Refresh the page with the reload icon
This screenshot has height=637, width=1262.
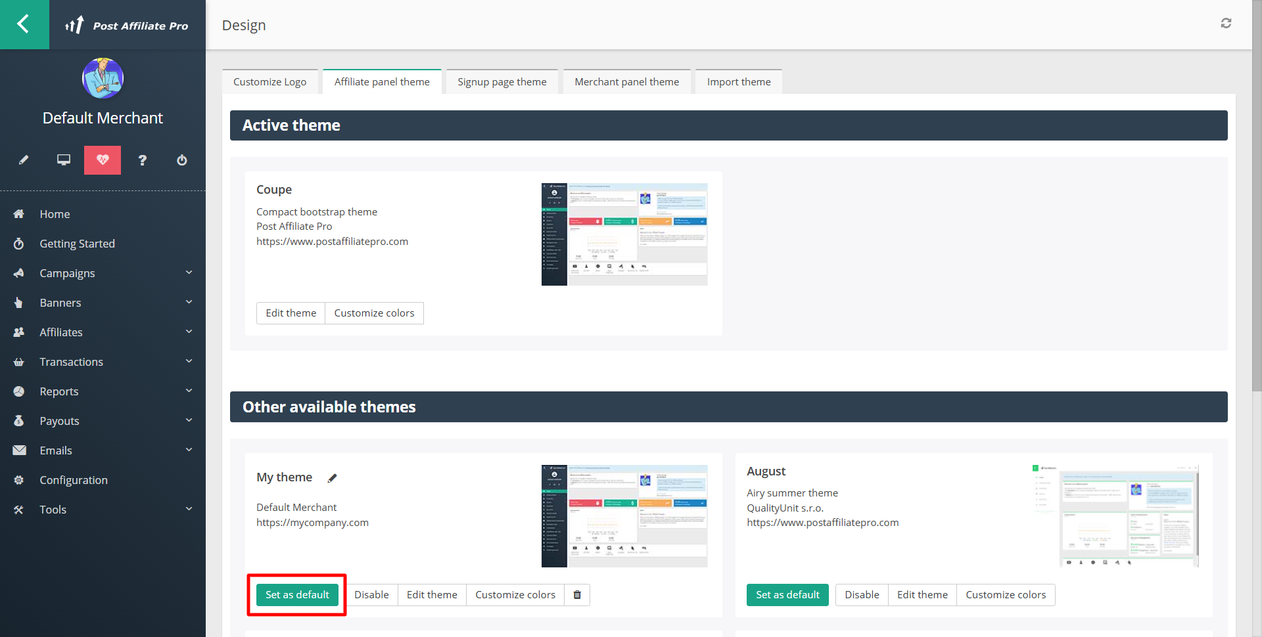(1226, 24)
